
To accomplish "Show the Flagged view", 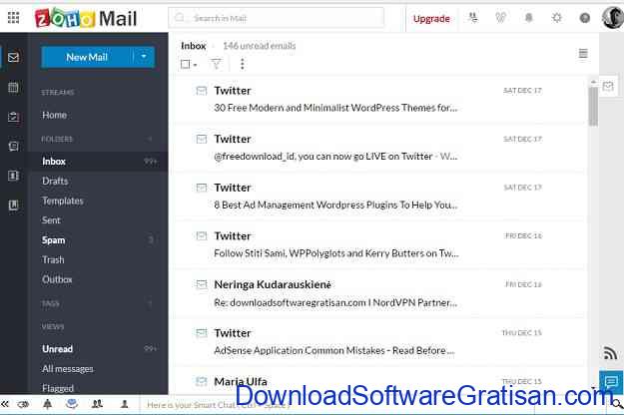I will pyautogui.click(x=58, y=388).
